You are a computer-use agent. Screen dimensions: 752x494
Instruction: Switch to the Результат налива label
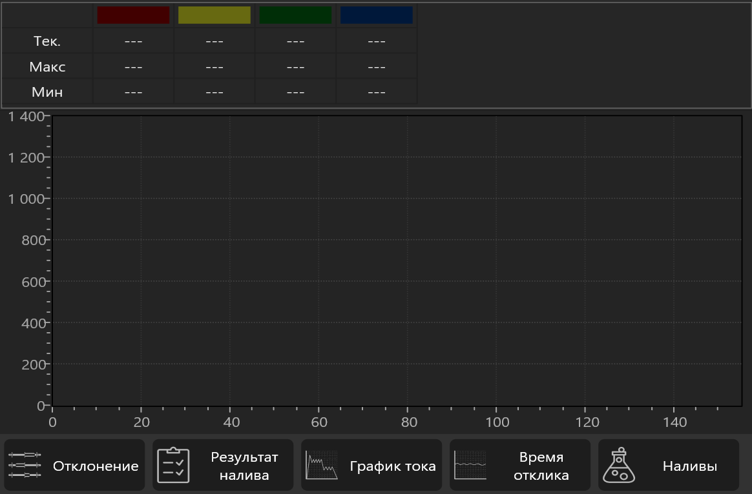click(244, 466)
